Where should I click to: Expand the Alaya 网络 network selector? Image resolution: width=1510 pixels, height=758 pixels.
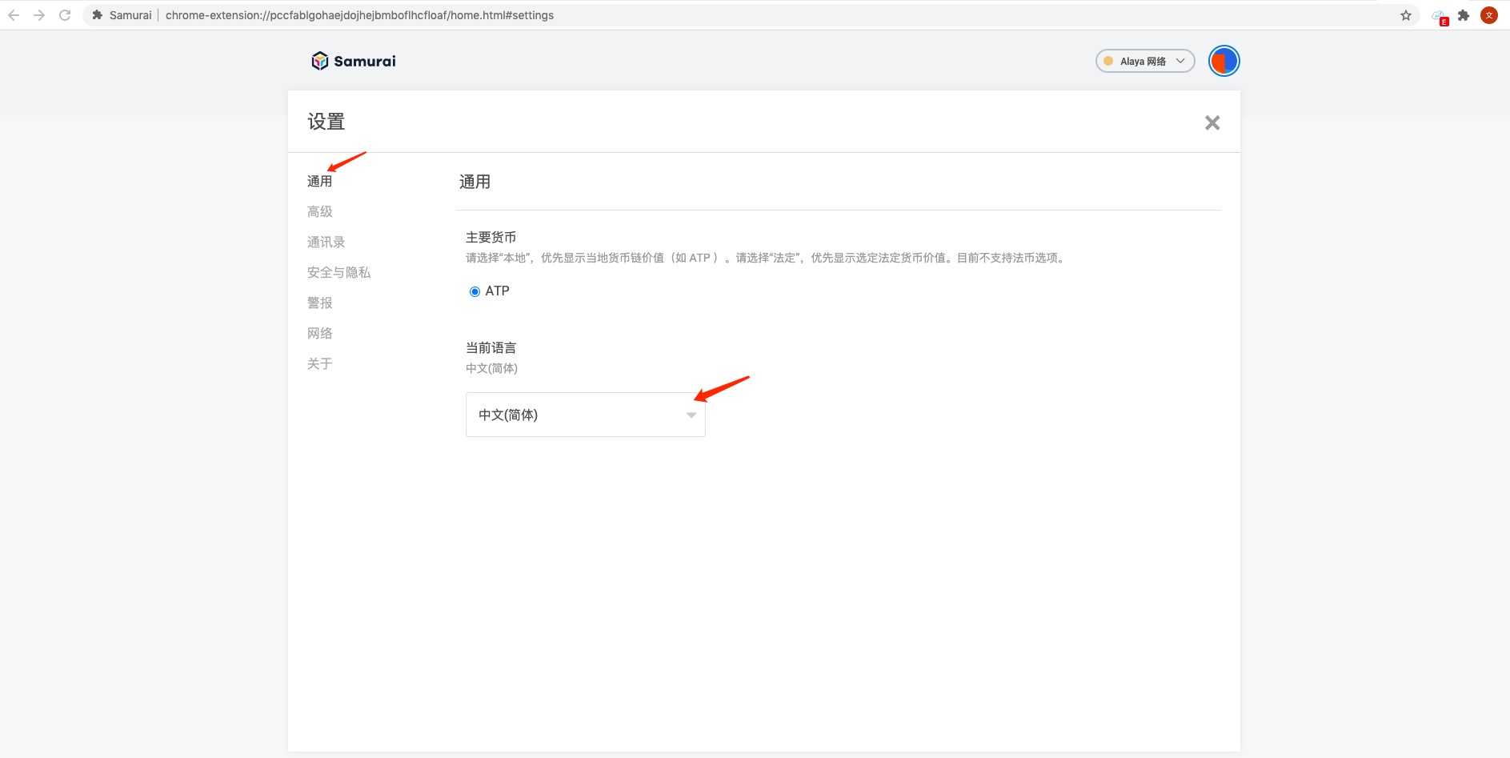coord(1144,61)
